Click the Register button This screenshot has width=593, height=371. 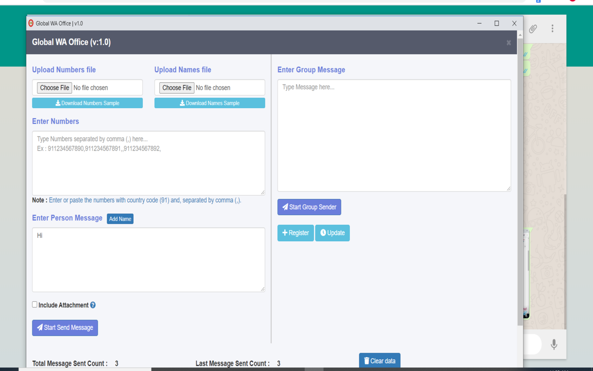click(x=296, y=233)
